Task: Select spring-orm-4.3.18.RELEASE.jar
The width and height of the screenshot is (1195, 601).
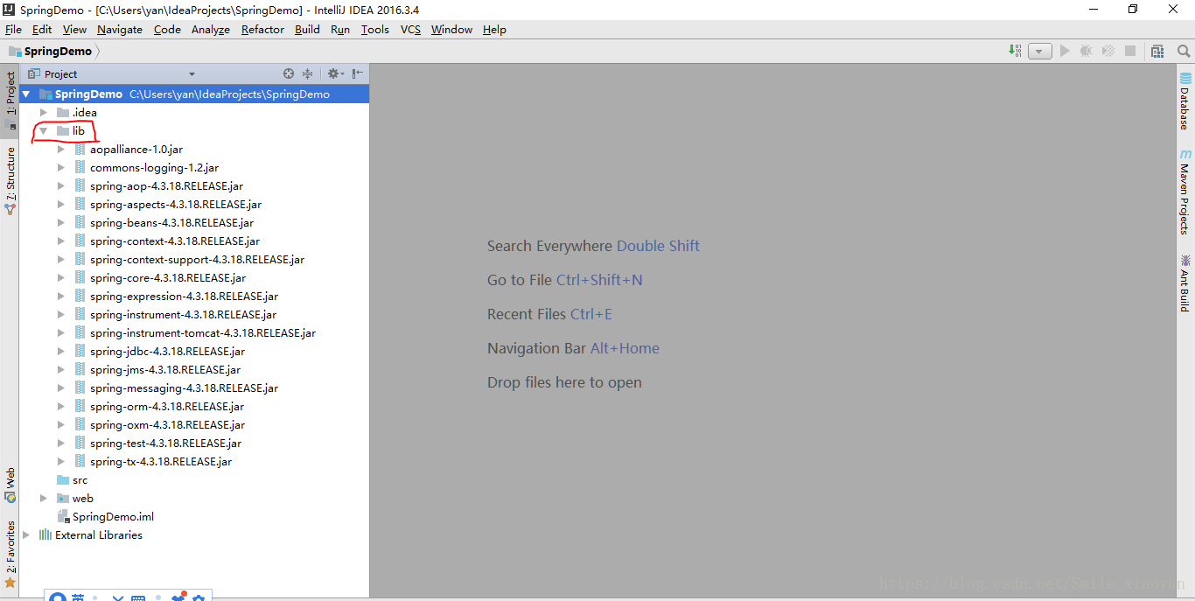Action: (166, 406)
